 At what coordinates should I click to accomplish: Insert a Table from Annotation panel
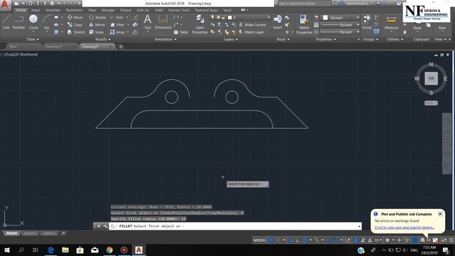pyautogui.click(x=181, y=32)
